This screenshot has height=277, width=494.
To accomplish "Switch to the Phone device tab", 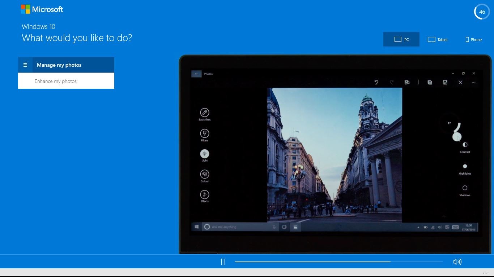I will pos(473,40).
